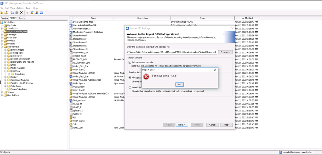Select the GEOGRAPHY_DIM row
This screenshot has width=322, height=155.
click(81, 63)
